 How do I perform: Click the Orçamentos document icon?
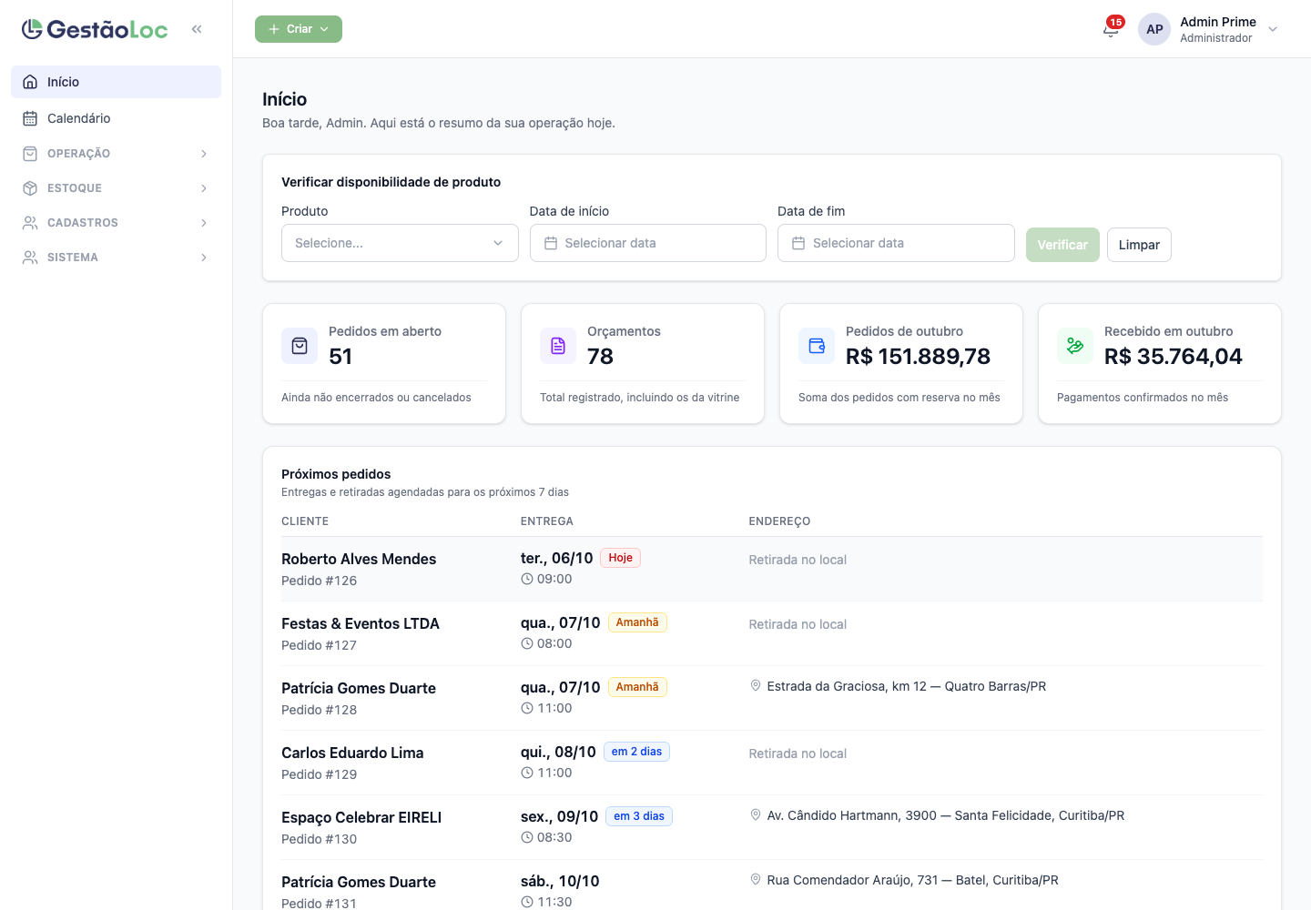click(558, 346)
